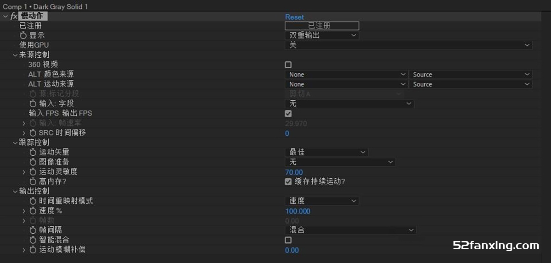This screenshot has height=263, width=551.
Task: Open ALT 运动来源 Source dropdown
Action: [x=471, y=84]
